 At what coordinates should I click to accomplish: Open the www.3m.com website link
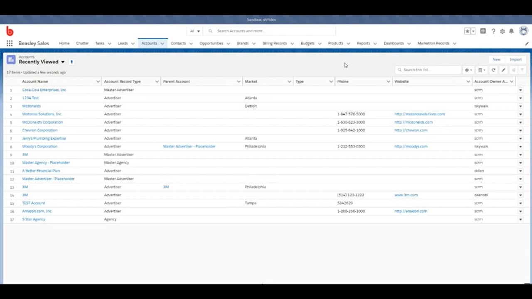[x=406, y=195]
